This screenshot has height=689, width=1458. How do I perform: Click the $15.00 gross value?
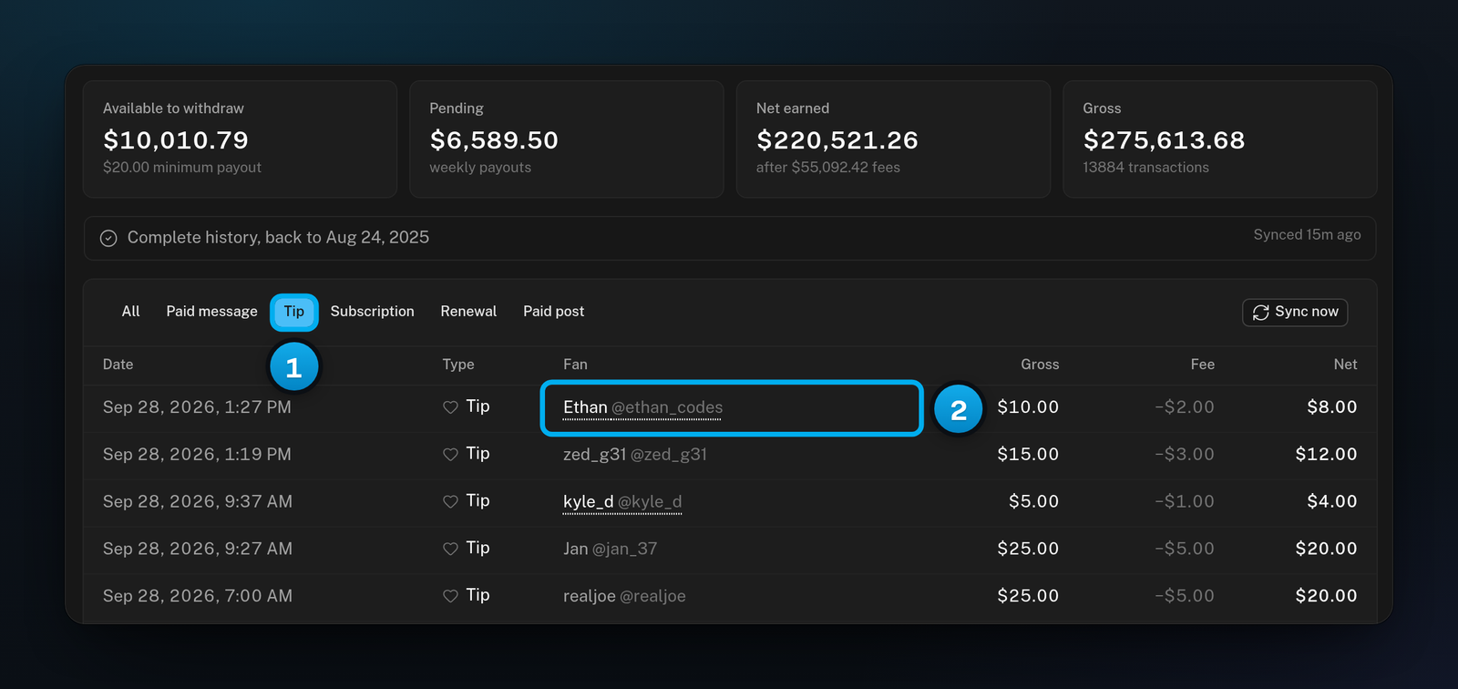[1028, 455]
